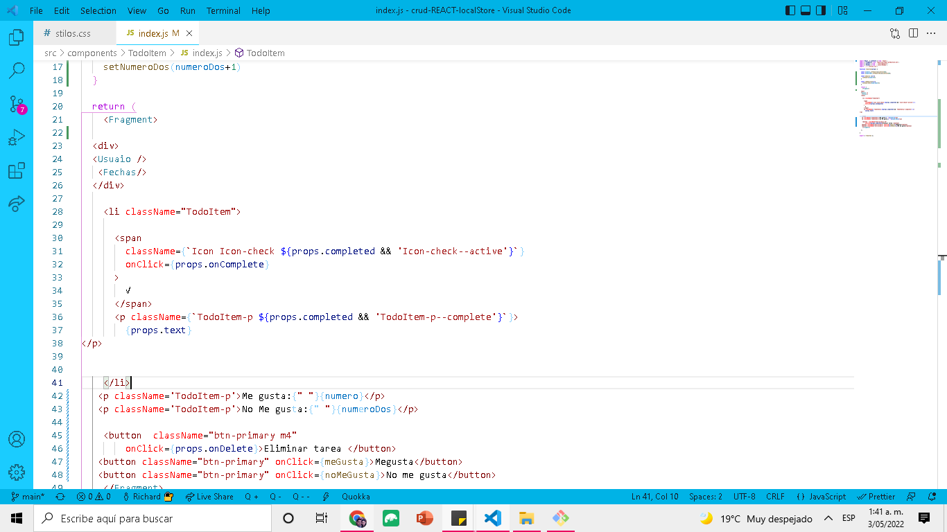The width and height of the screenshot is (947, 532).
Task: Toggle Prettier formatter in status bar
Action: tap(876, 497)
